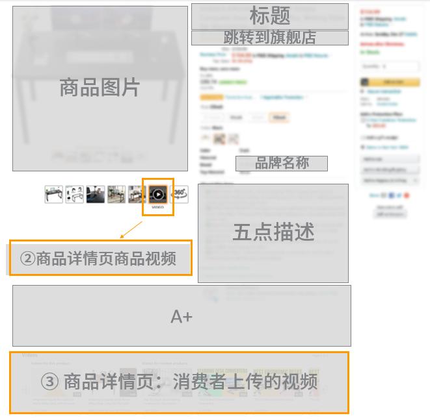Image resolution: width=430 pixels, height=420 pixels.
Task: Click the delivery location link with pin icon
Action: 387,147
